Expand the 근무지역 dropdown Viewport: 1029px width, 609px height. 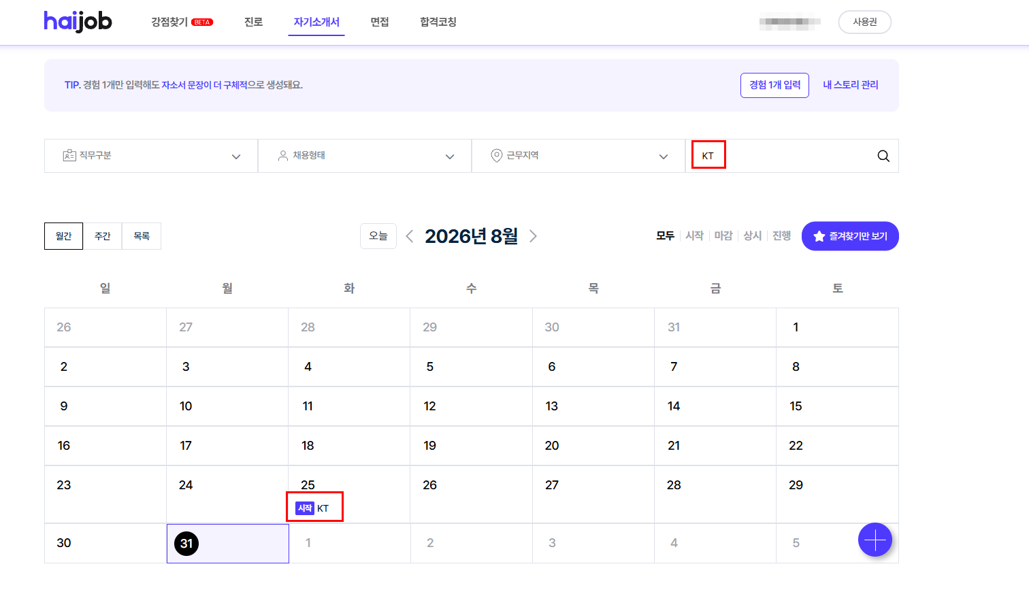tap(578, 156)
